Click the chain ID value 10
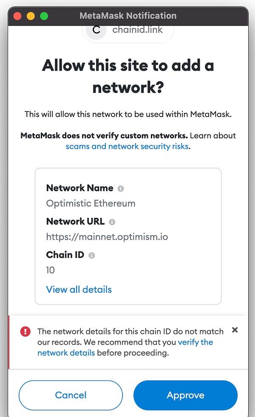Image resolution: width=255 pixels, height=417 pixels. coord(51,270)
